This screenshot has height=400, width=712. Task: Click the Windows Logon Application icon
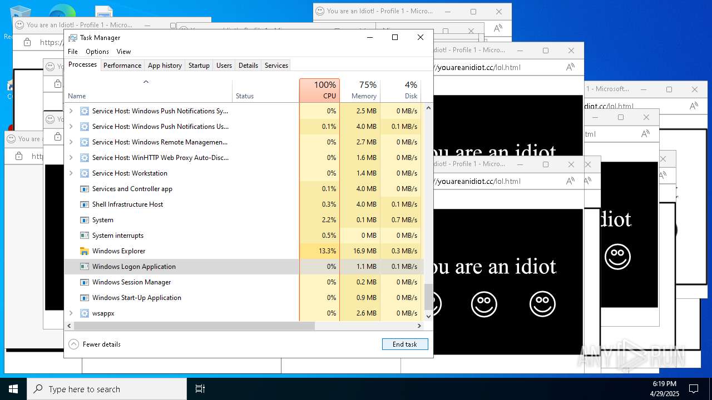pos(85,267)
